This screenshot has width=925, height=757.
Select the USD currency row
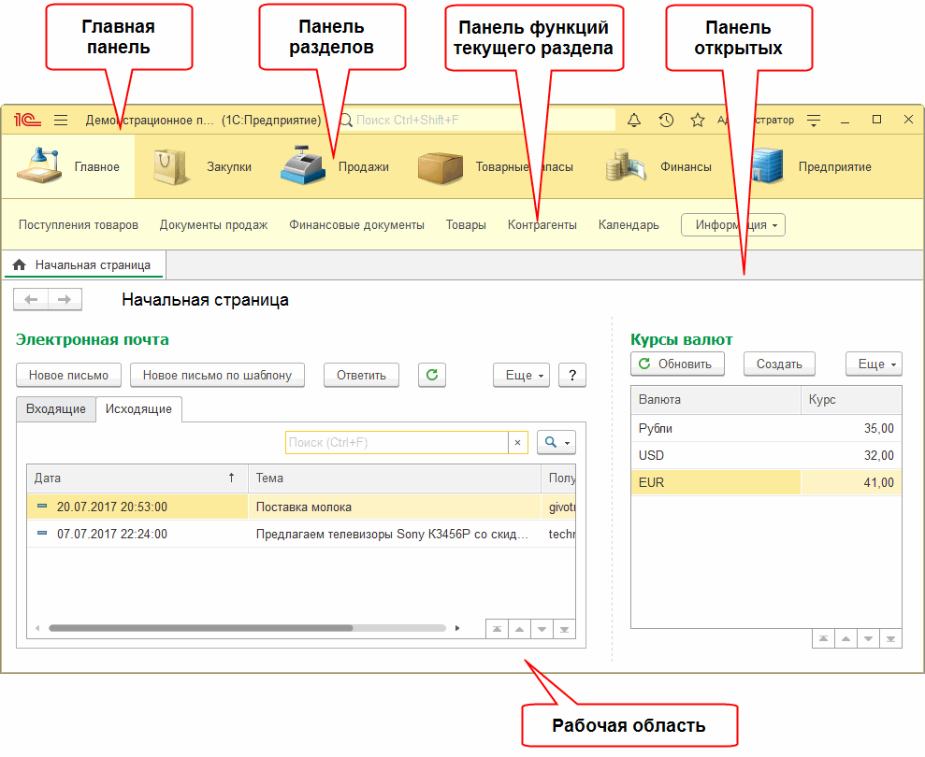[766, 456]
